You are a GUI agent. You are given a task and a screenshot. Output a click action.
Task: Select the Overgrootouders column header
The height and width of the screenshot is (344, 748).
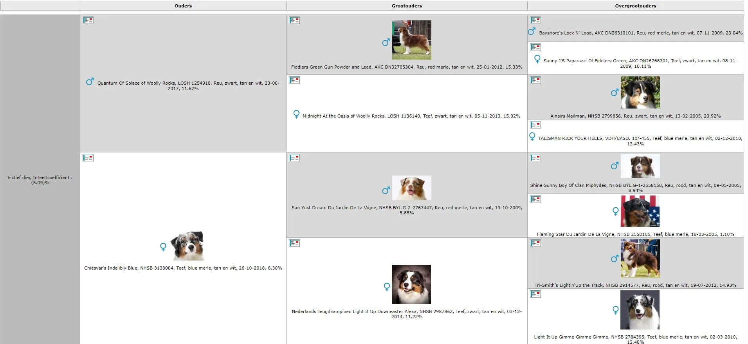pos(635,6)
